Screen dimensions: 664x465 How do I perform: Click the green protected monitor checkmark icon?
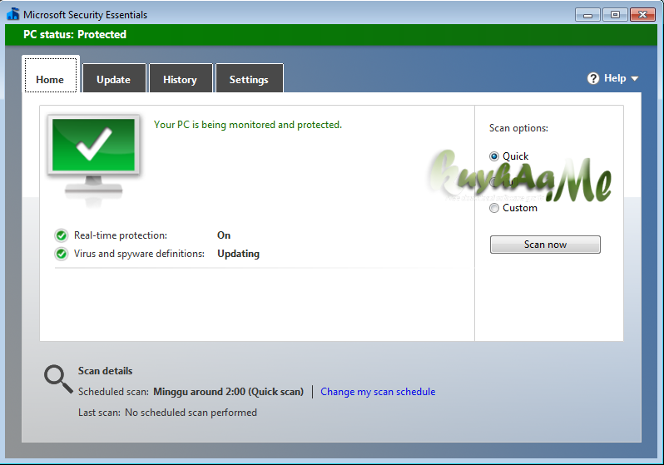[93, 158]
